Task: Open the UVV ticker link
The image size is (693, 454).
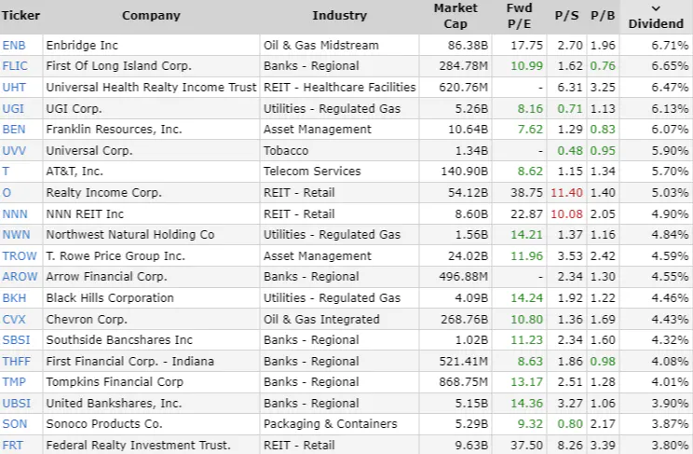Action: point(14,150)
